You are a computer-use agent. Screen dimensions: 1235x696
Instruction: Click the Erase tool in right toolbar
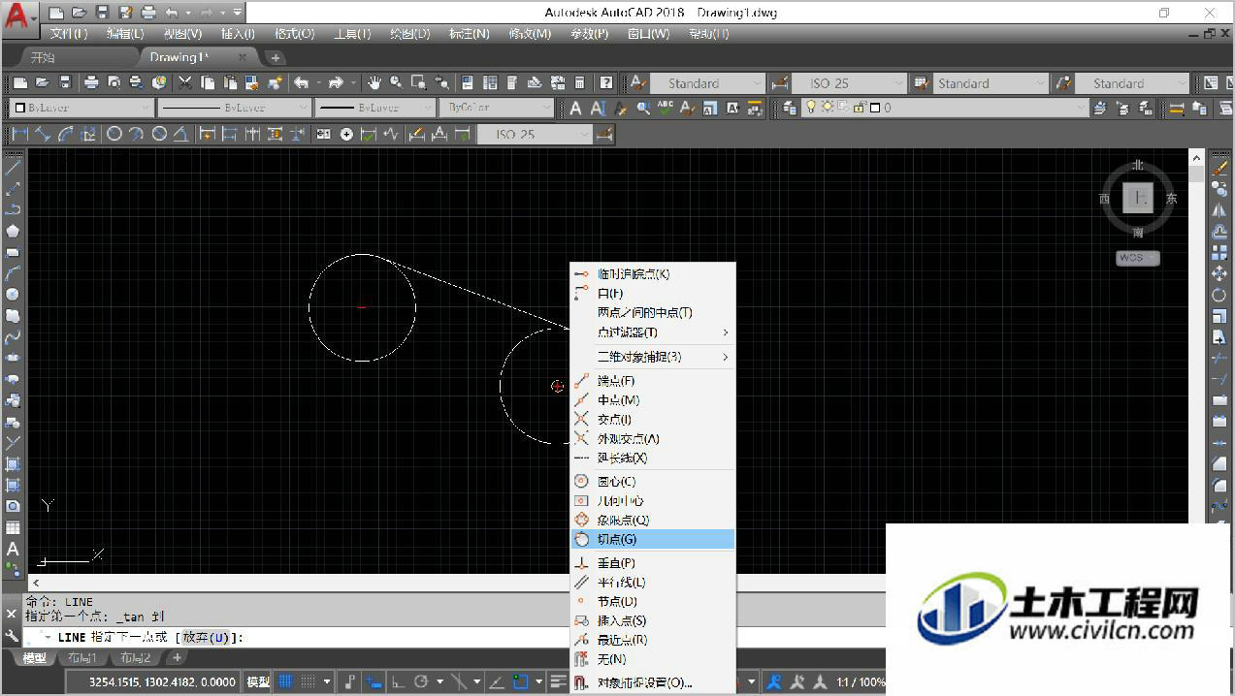point(1219,168)
